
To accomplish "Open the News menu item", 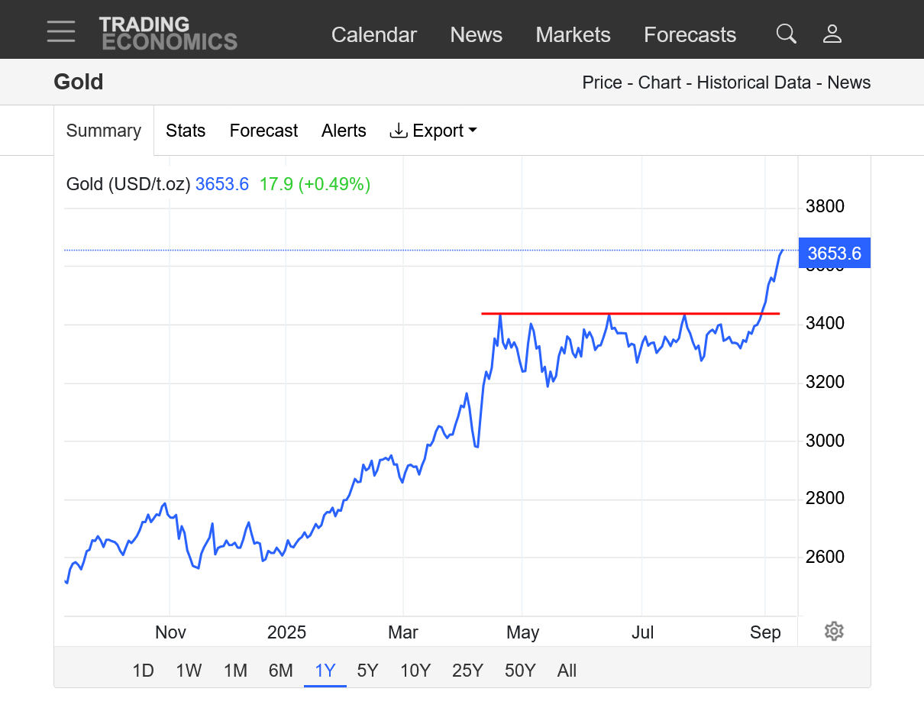I will tap(476, 34).
